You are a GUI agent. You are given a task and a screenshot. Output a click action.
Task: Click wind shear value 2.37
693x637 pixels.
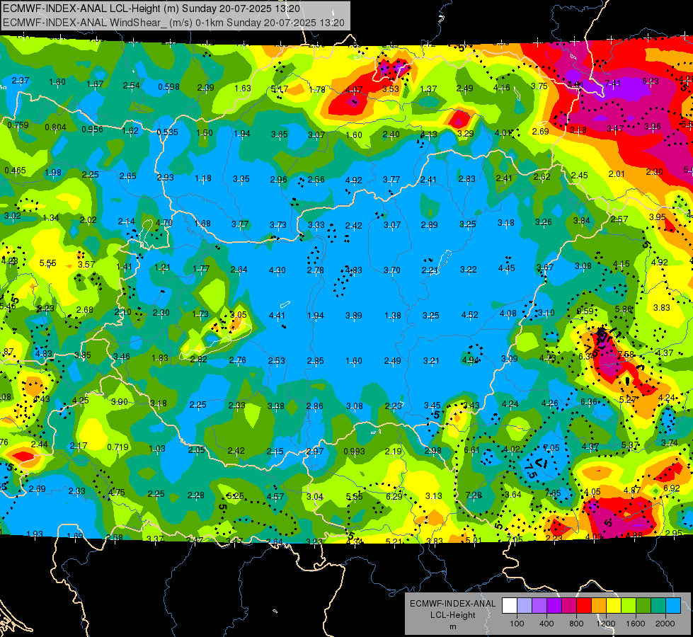[x=21, y=81]
